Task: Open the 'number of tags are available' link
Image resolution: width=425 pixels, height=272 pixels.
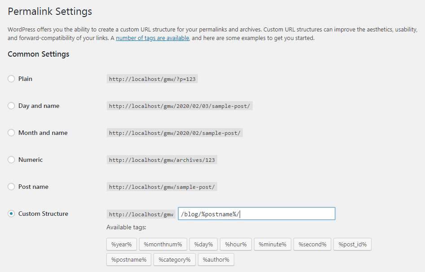Action: [152, 38]
